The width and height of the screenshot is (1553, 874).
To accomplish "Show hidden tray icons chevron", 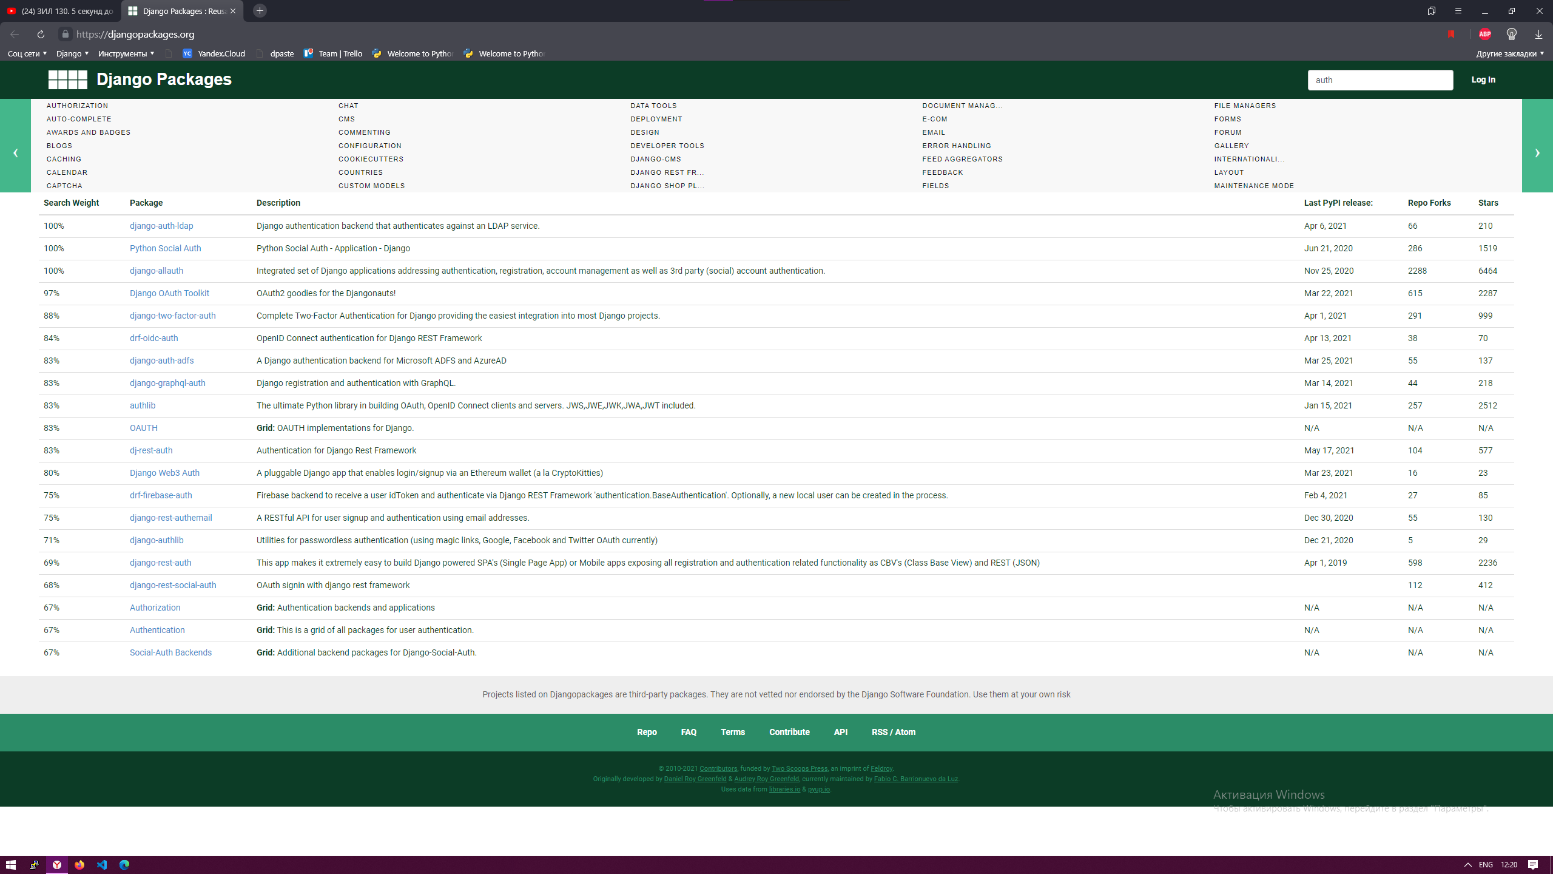I will (x=1468, y=864).
